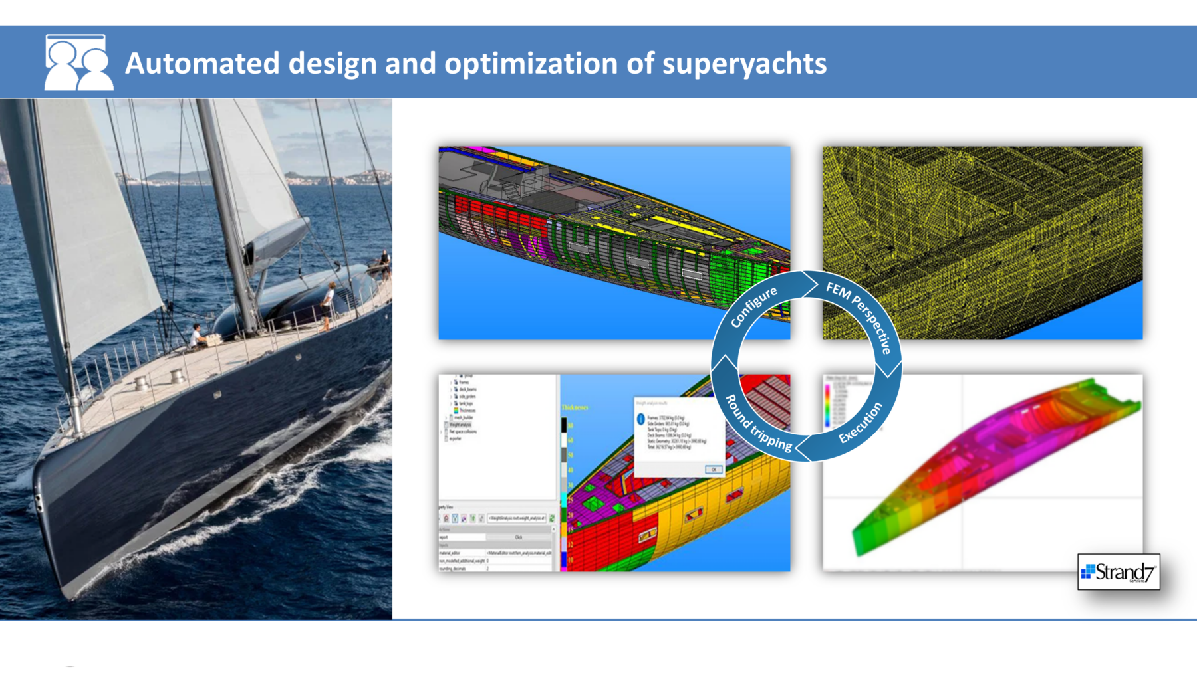The height and width of the screenshot is (673, 1197).
Task: Click the presenter people icon in header
Action: [78, 63]
